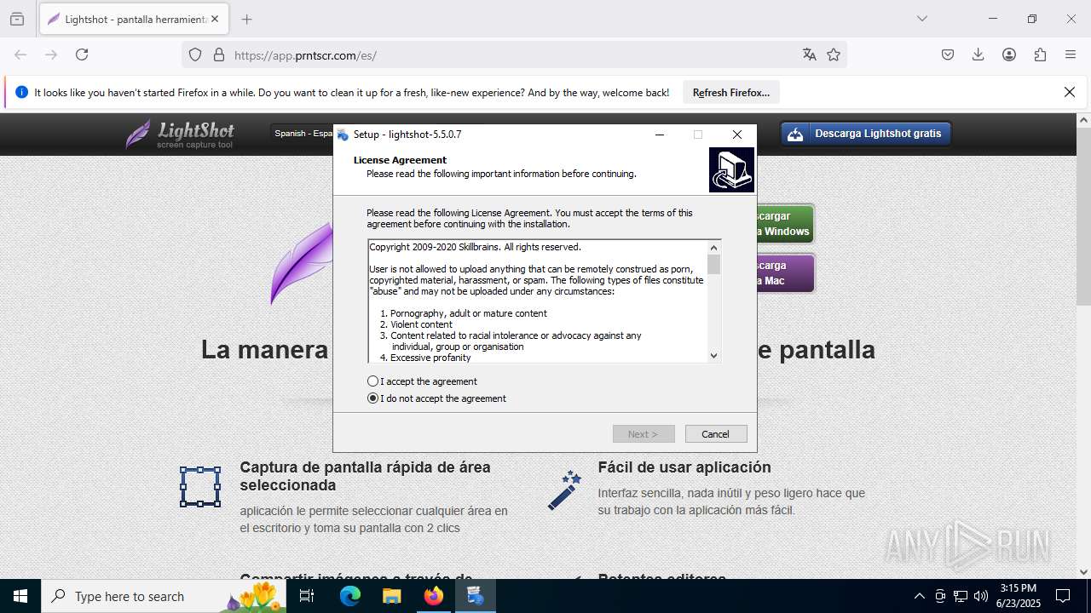Open Task View on taskbar

[307, 596]
